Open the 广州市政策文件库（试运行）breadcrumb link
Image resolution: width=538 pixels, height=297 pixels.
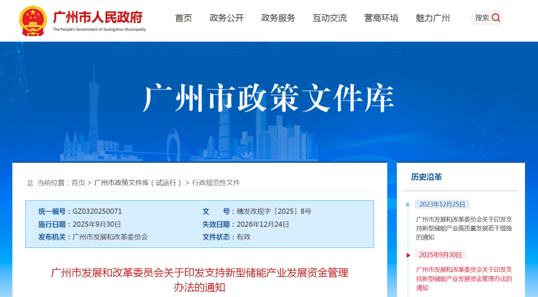coord(138,183)
